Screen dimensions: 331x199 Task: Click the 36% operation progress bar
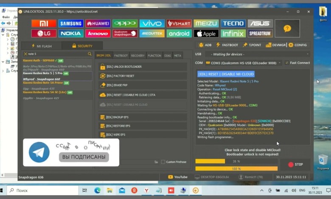click(236, 161)
